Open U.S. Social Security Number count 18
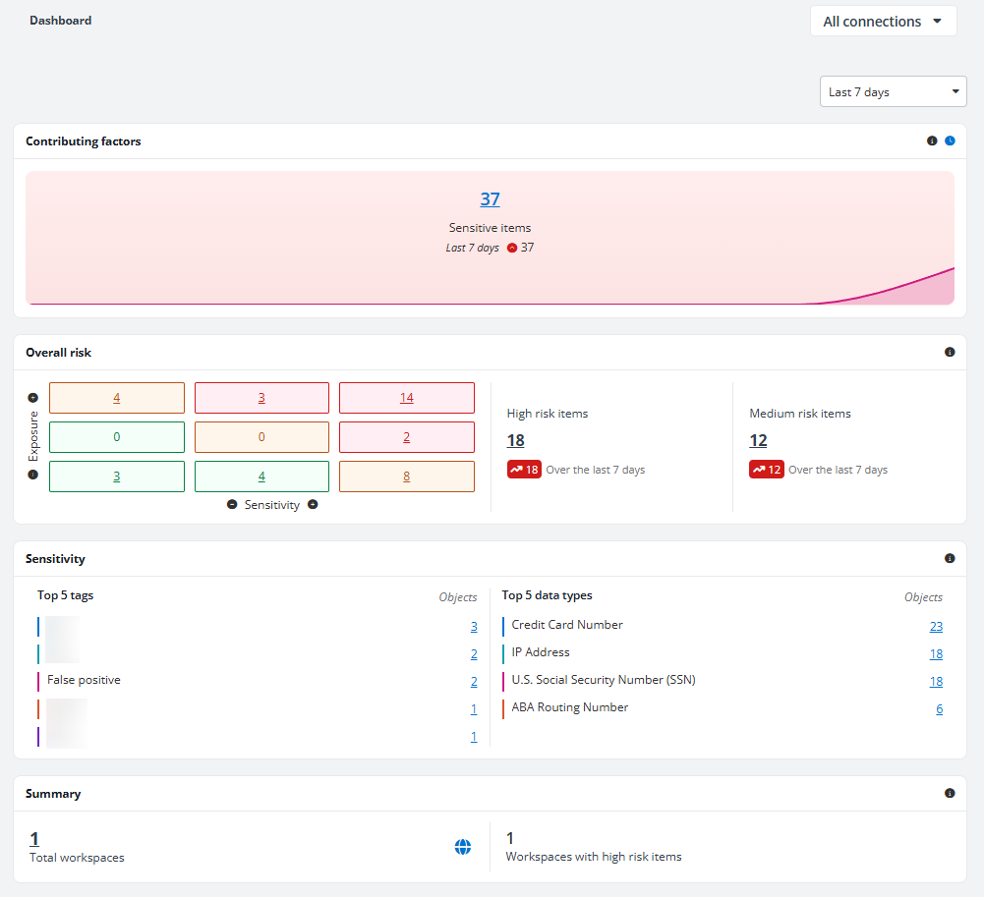This screenshot has height=897, width=984. pyautogui.click(x=936, y=681)
